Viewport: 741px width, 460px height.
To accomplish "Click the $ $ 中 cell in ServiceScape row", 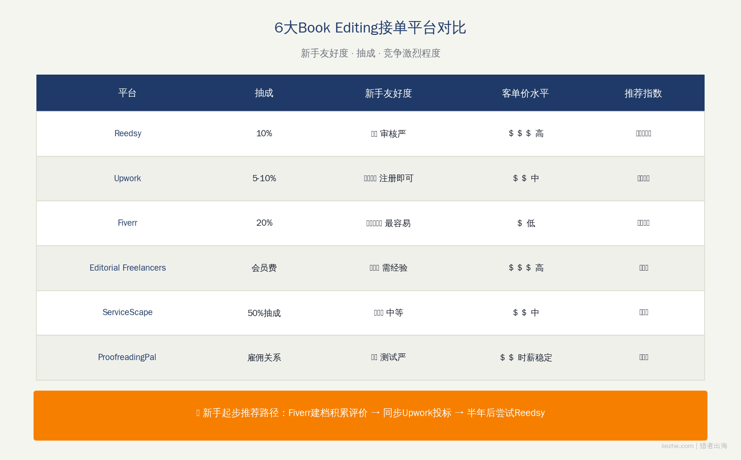I will tap(525, 313).
